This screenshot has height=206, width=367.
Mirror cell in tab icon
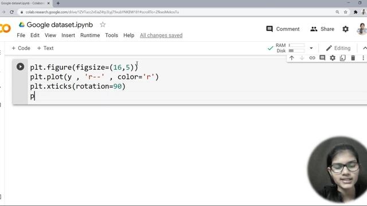coord(343,58)
